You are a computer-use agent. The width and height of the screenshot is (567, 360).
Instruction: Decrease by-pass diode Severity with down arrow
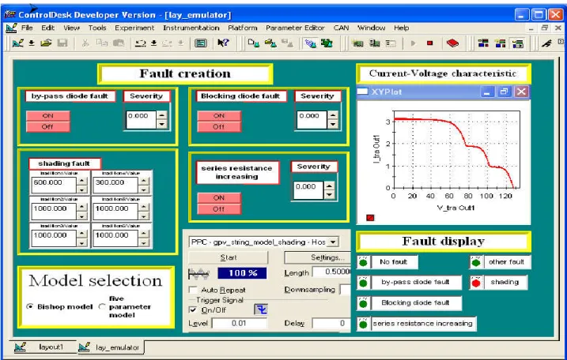(161, 124)
